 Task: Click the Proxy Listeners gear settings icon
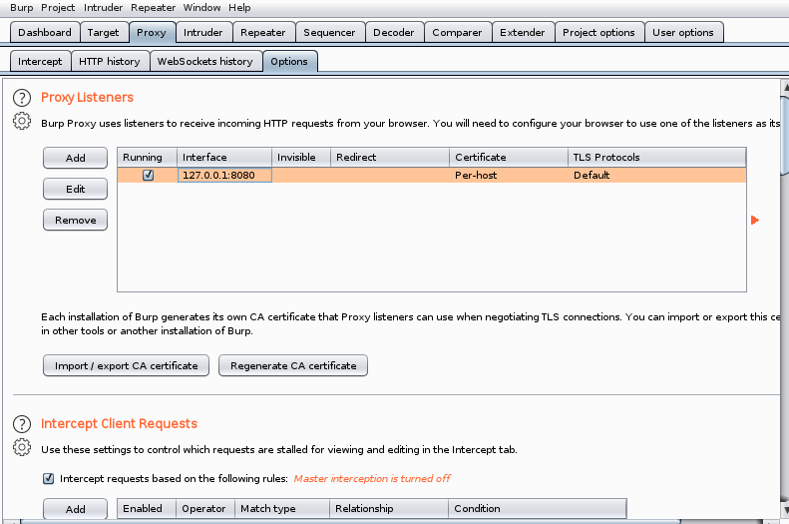(22, 122)
